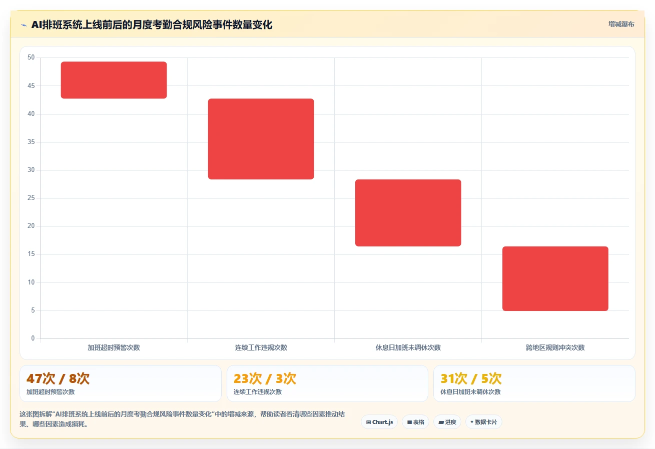Click the 47次 / 8次 data card
The image size is (655, 449).
pyautogui.click(x=121, y=383)
